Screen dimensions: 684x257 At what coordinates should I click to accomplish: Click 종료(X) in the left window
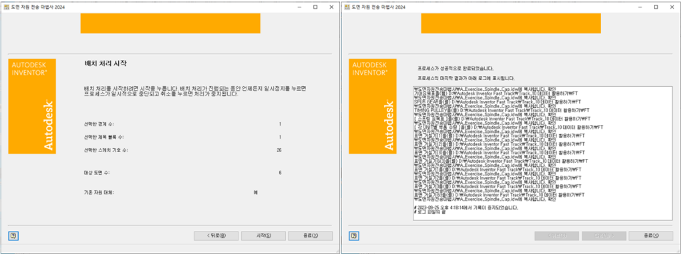click(x=310, y=236)
